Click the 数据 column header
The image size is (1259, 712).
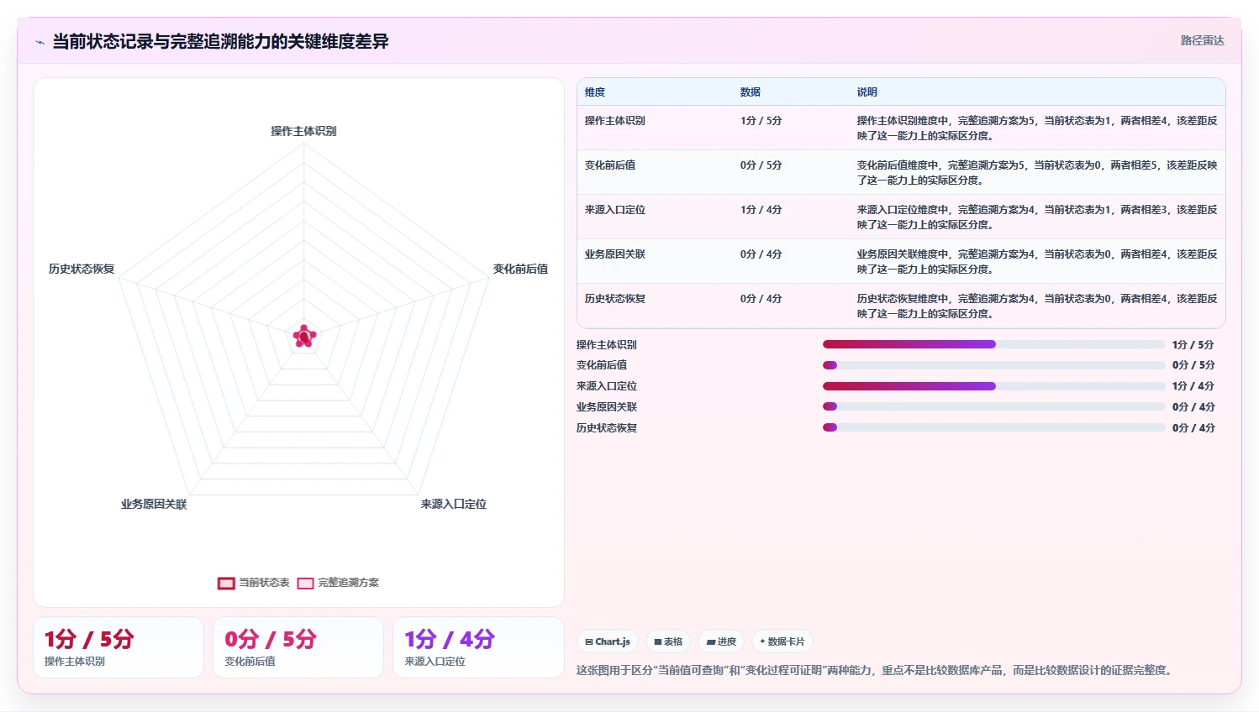click(751, 92)
